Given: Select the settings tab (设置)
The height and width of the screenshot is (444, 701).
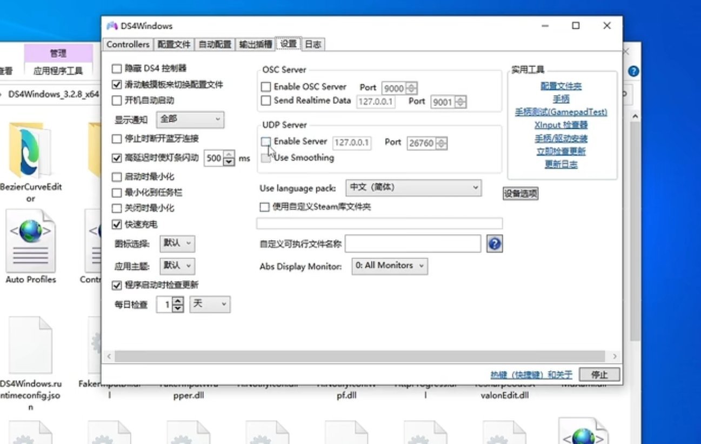Looking at the screenshot, I should 288,44.
